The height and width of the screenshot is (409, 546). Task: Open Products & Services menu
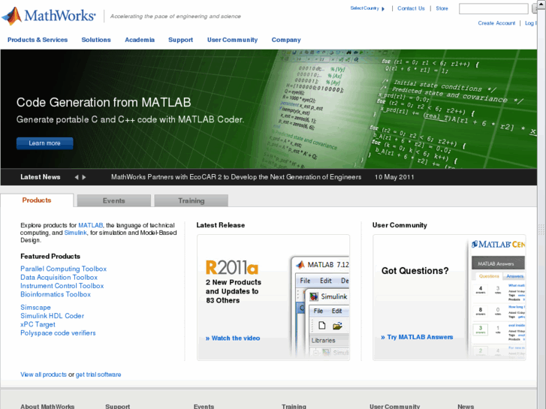(x=38, y=40)
